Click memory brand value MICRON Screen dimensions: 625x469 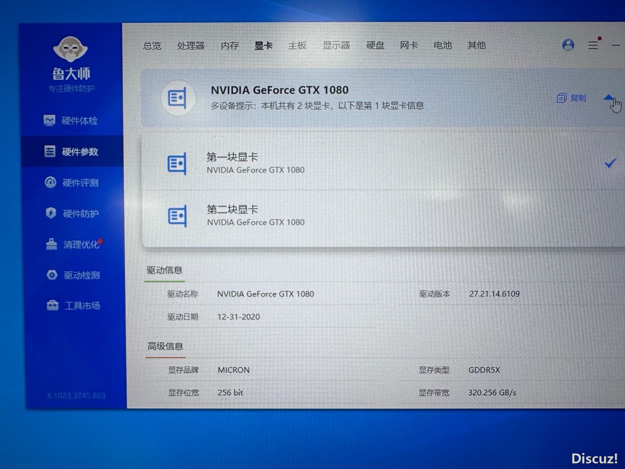234,370
